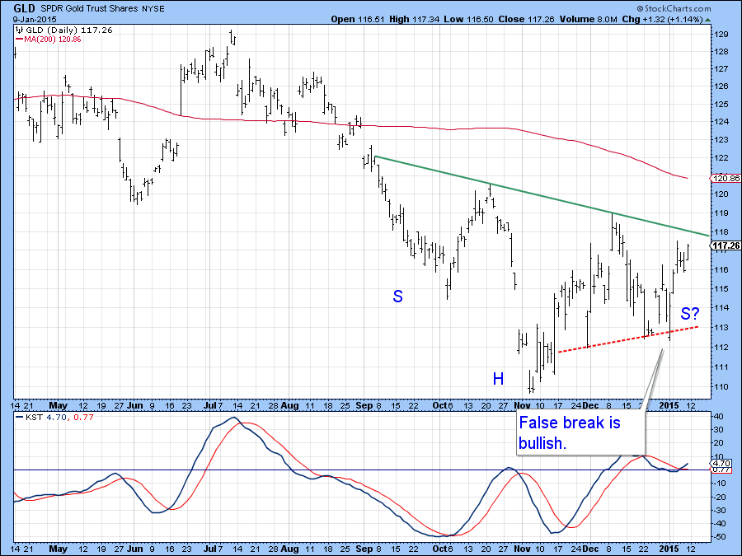Click the 'Oct' label on the price panel date axis
The image size is (742, 556).
point(439,405)
